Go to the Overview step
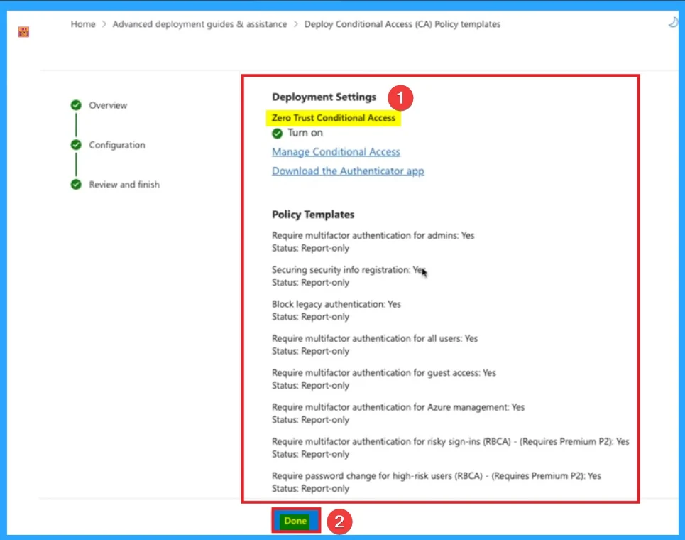 pyautogui.click(x=108, y=105)
